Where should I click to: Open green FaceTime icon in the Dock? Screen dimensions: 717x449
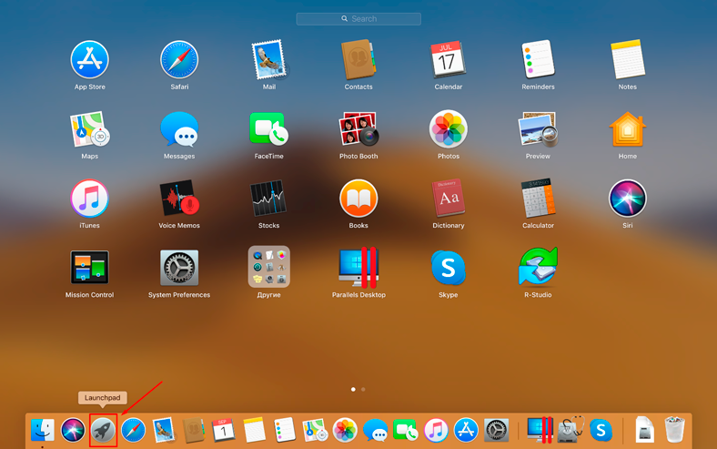(405, 430)
